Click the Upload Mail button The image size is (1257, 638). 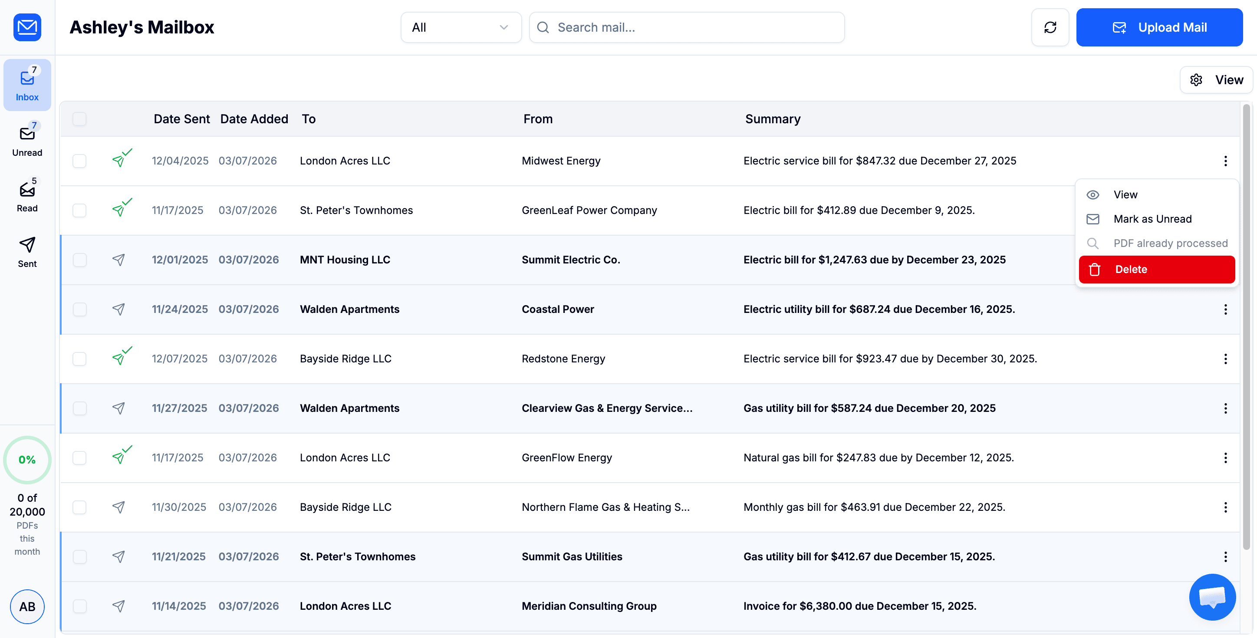click(1160, 27)
